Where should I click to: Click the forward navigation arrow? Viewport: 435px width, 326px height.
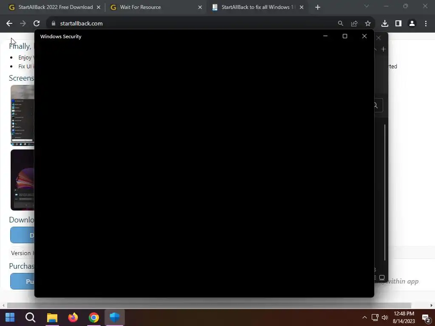(23, 24)
